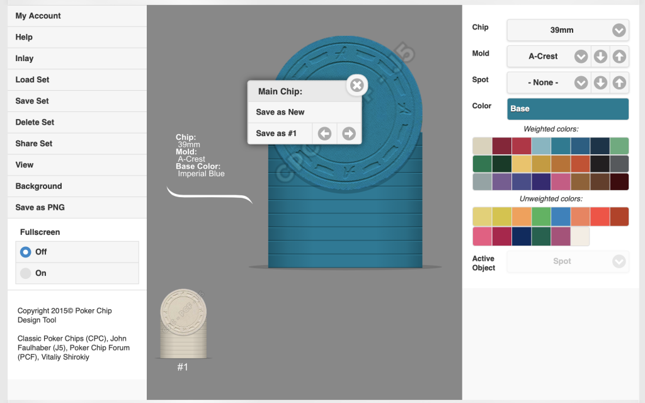Pick the navy unweighted swatch, second row
Screen dimensions: 645x403
(x=522, y=237)
